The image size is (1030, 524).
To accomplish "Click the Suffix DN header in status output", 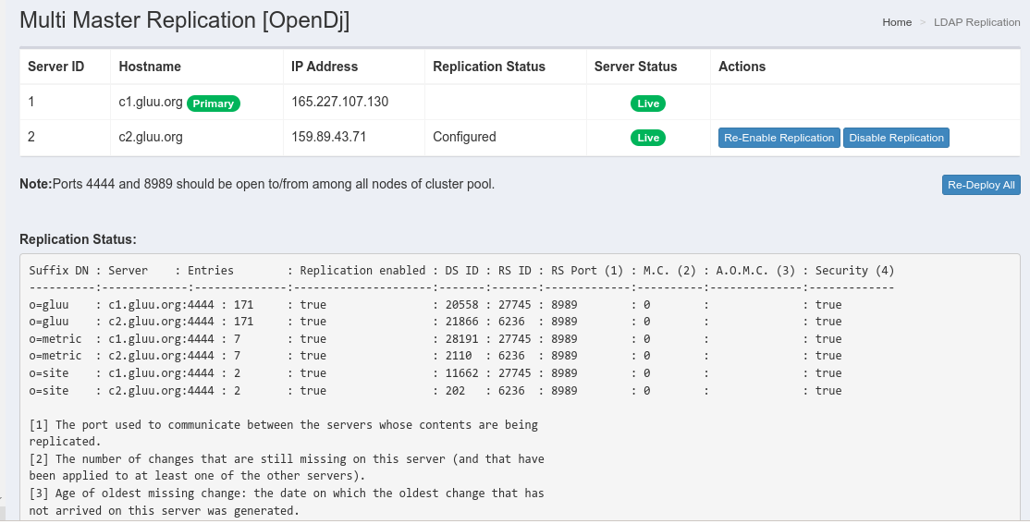I will 58,271.
